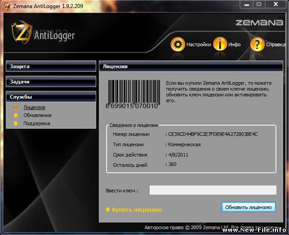Close the Zemana AntiLogger window

click(x=276, y=4)
